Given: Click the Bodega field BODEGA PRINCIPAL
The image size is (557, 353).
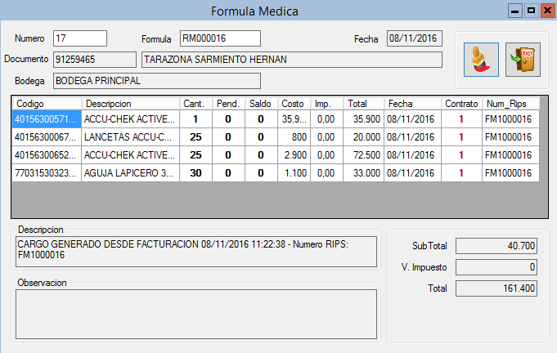Looking at the screenshot, I should (156, 81).
